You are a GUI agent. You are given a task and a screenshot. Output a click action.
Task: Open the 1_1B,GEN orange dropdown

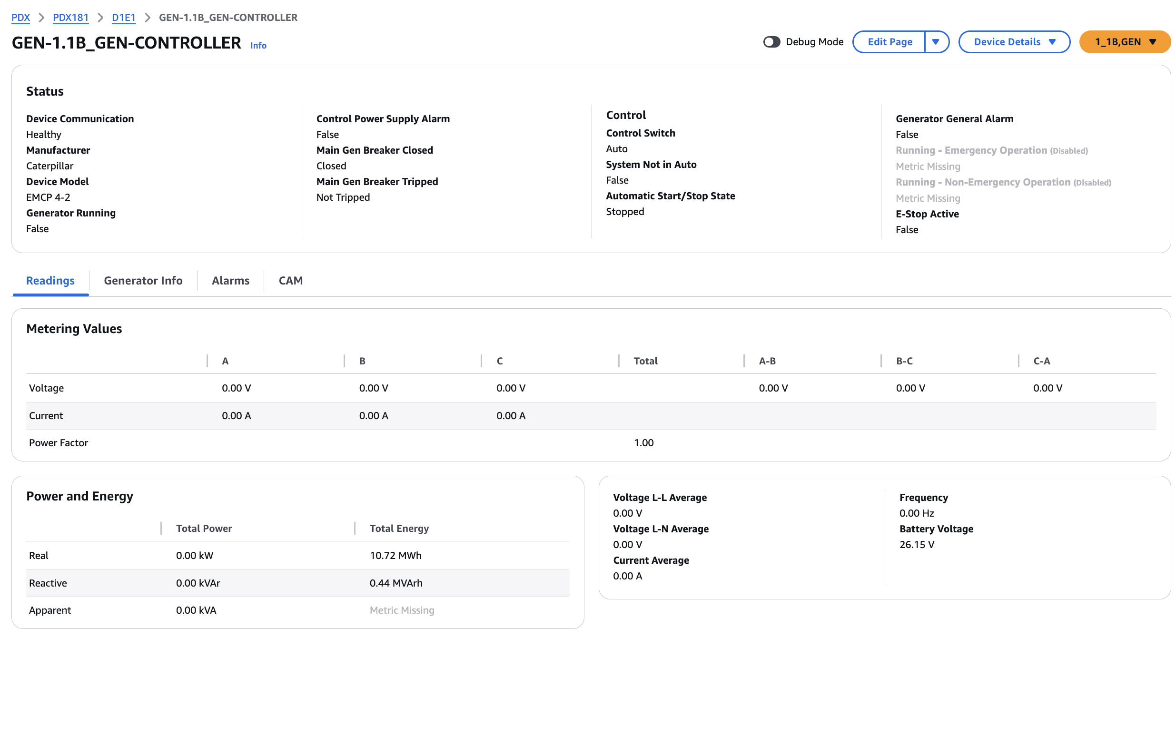[1125, 42]
